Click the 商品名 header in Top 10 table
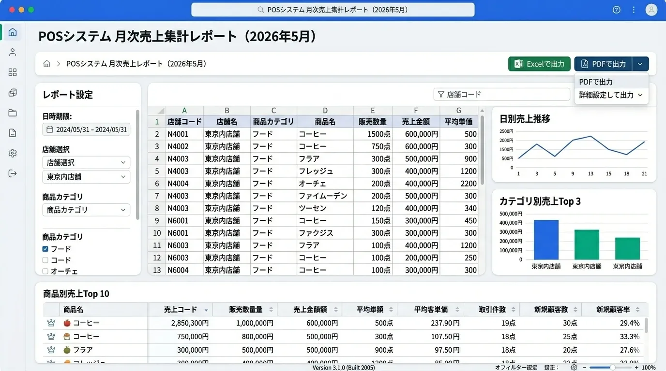Screen dimensions: 666x371 (x=74, y=310)
